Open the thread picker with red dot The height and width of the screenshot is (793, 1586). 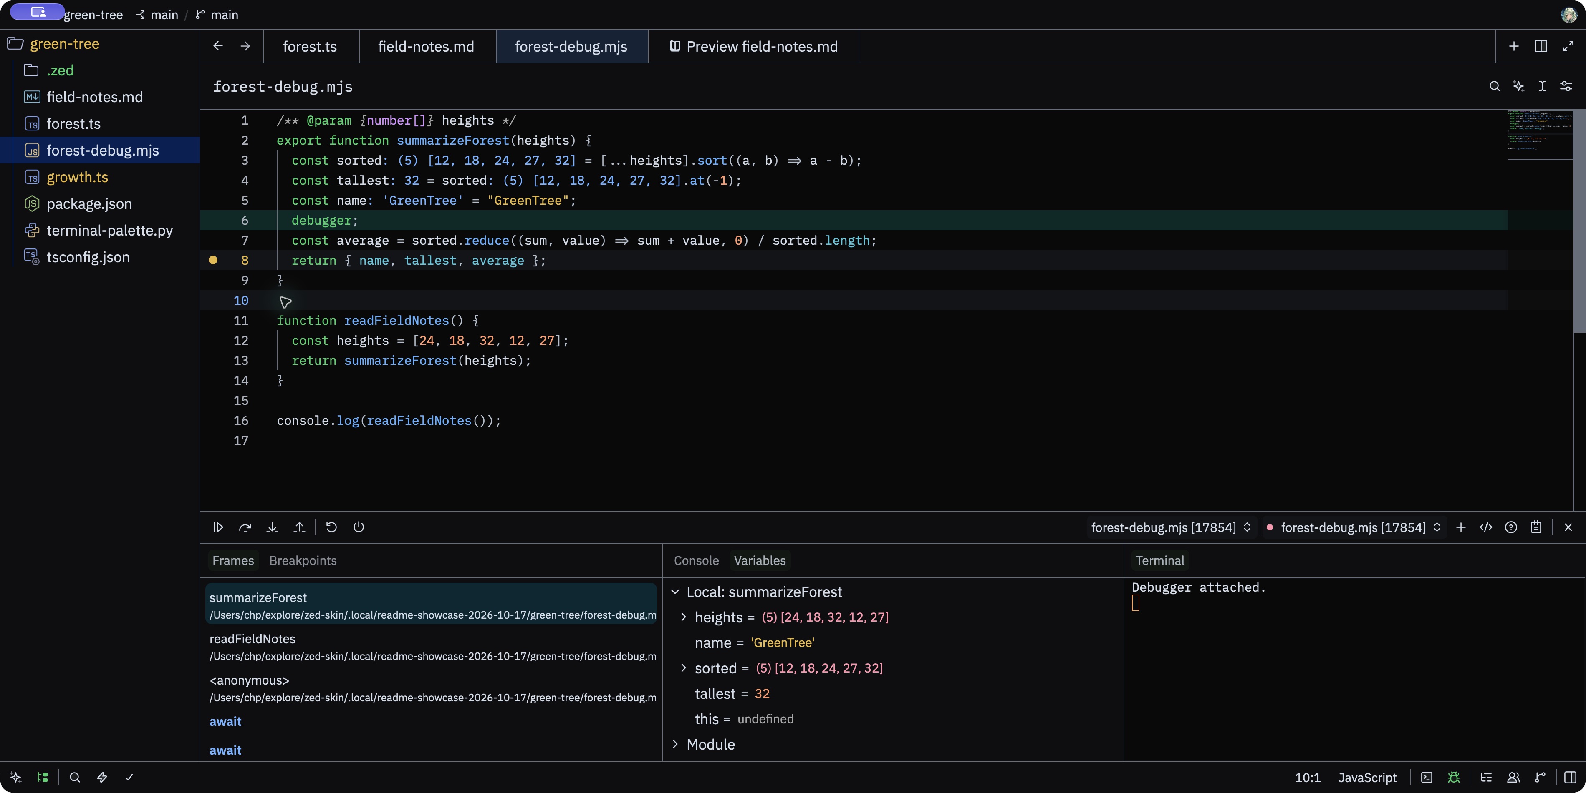pyautogui.click(x=1354, y=527)
